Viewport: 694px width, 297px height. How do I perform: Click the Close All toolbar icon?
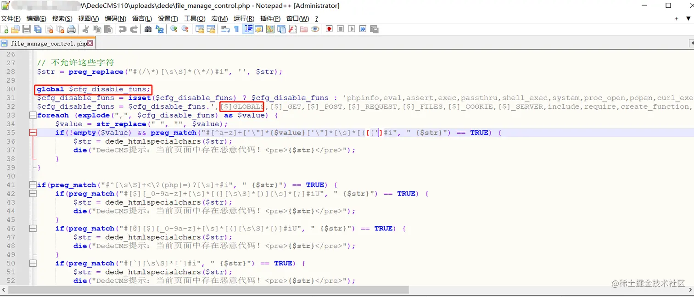(61, 29)
